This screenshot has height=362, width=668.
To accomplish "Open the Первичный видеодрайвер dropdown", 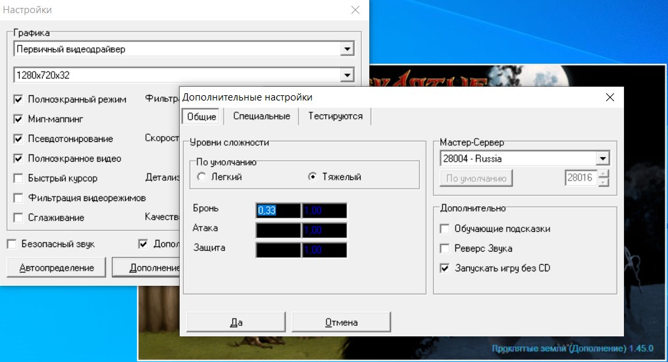I will point(347,49).
